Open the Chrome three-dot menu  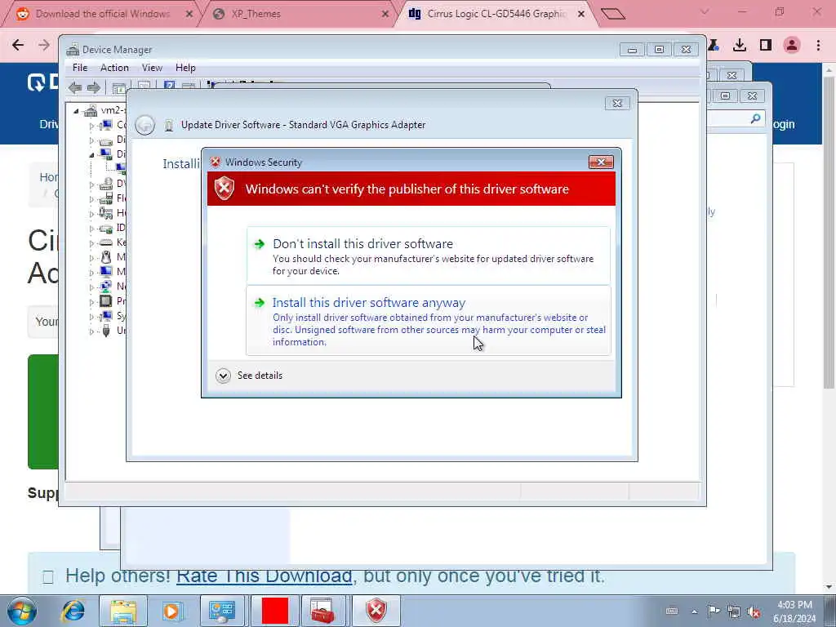pos(818,46)
